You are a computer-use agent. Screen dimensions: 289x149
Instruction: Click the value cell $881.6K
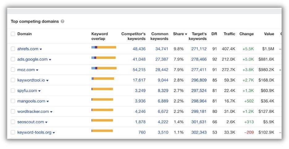click(266, 59)
